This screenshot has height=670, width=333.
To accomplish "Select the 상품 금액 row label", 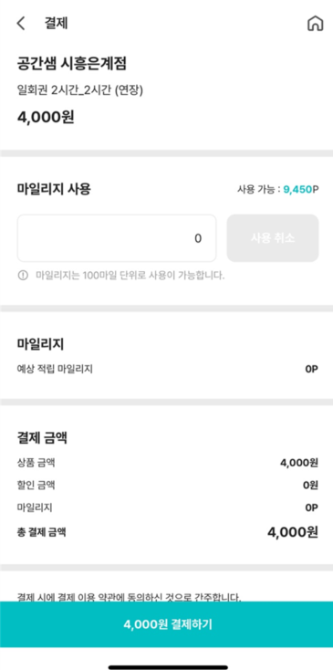I will (36, 462).
